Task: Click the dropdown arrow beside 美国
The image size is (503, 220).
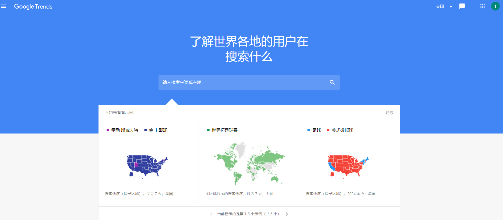Action: [451, 7]
